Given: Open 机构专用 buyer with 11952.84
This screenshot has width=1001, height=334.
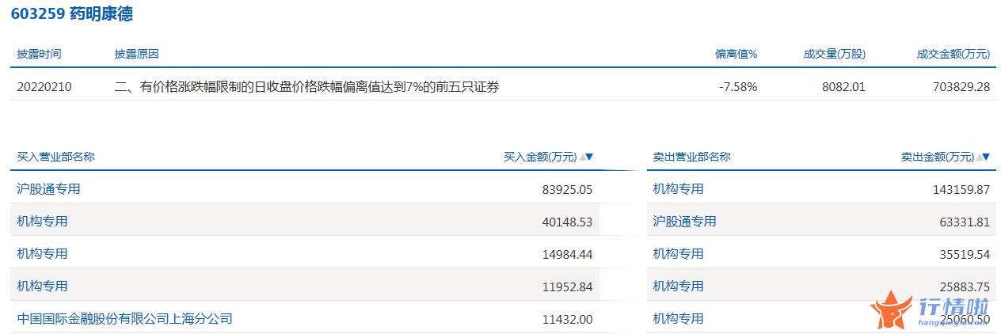Looking at the screenshot, I should 42,287.
